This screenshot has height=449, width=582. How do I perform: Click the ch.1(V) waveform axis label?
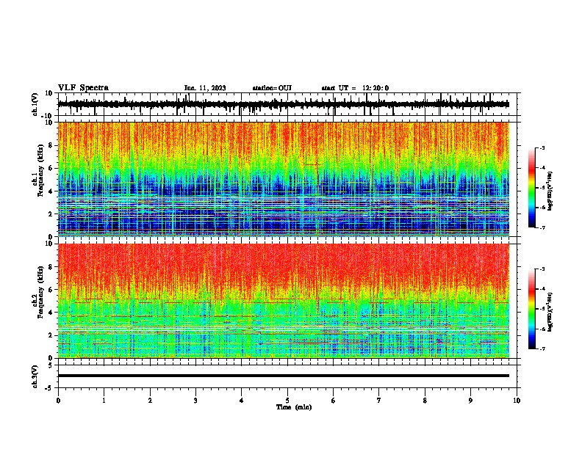[x=35, y=104]
